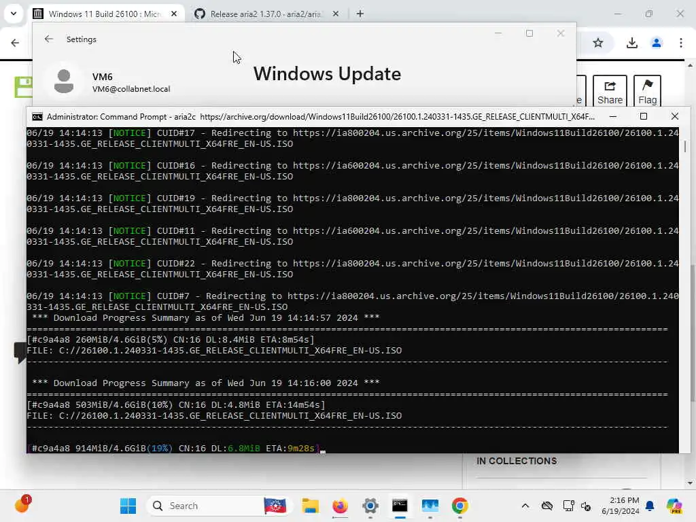
Task: Click the VM6@collabnet.local account text
Action: pyautogui.click(x=131, y=89)
